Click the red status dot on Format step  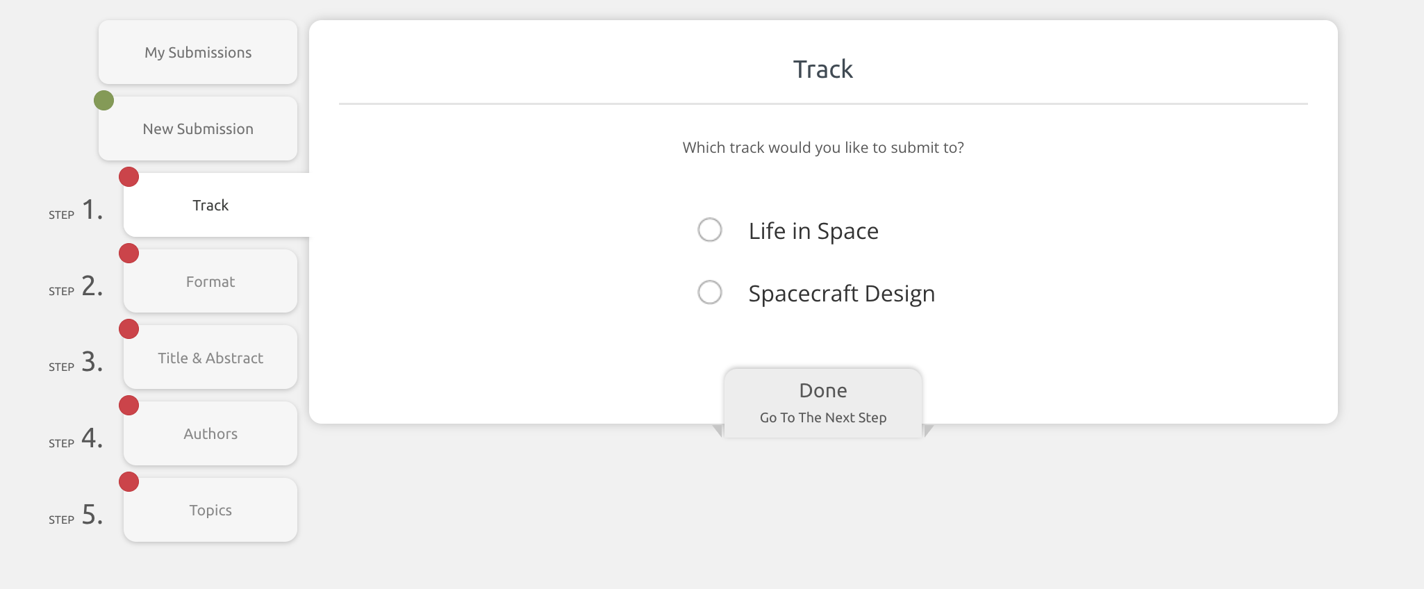point(129,254)
